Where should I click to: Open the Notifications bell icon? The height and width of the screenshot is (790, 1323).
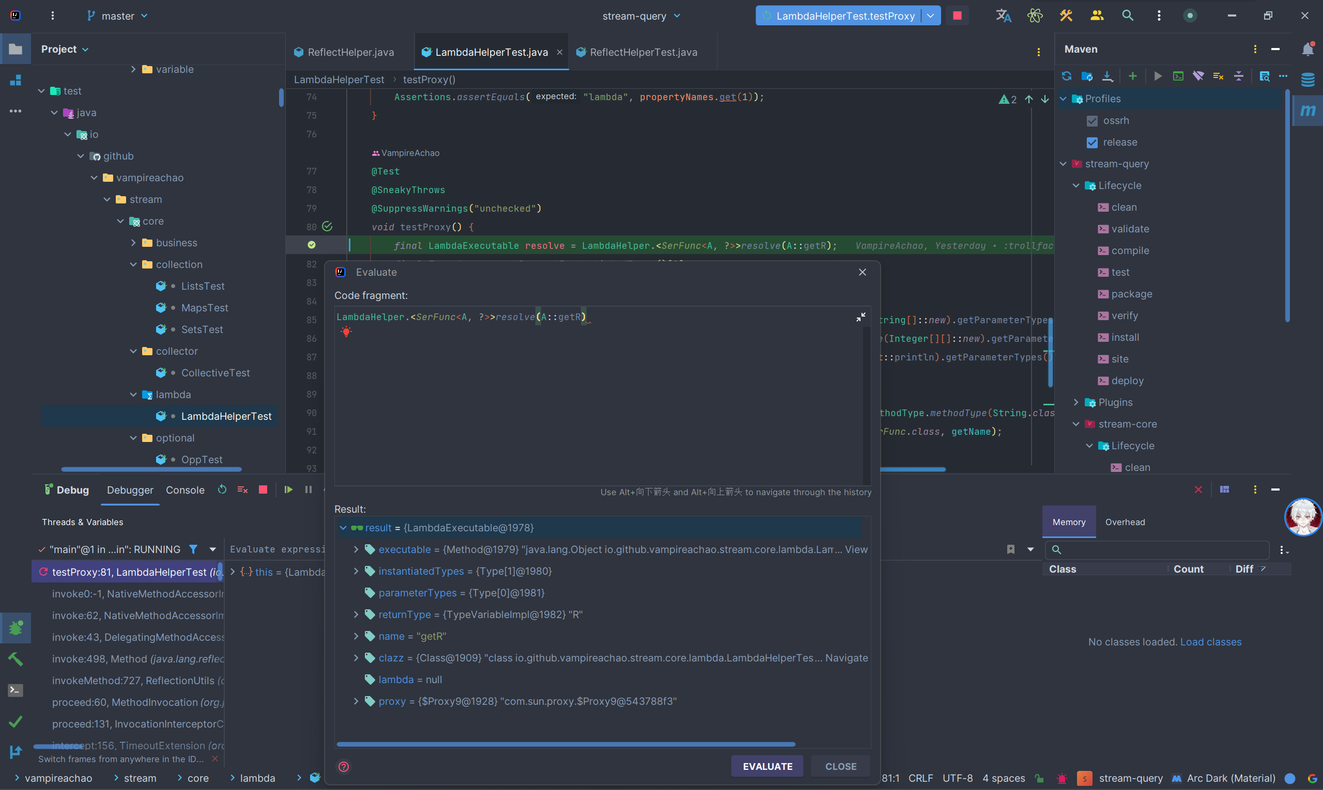point(1307,50)
